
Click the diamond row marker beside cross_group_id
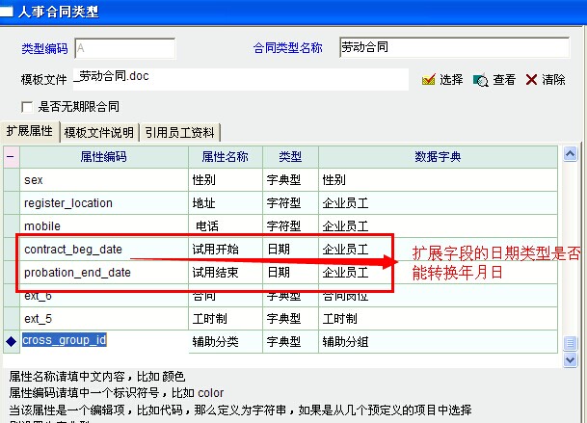(11, 340)
